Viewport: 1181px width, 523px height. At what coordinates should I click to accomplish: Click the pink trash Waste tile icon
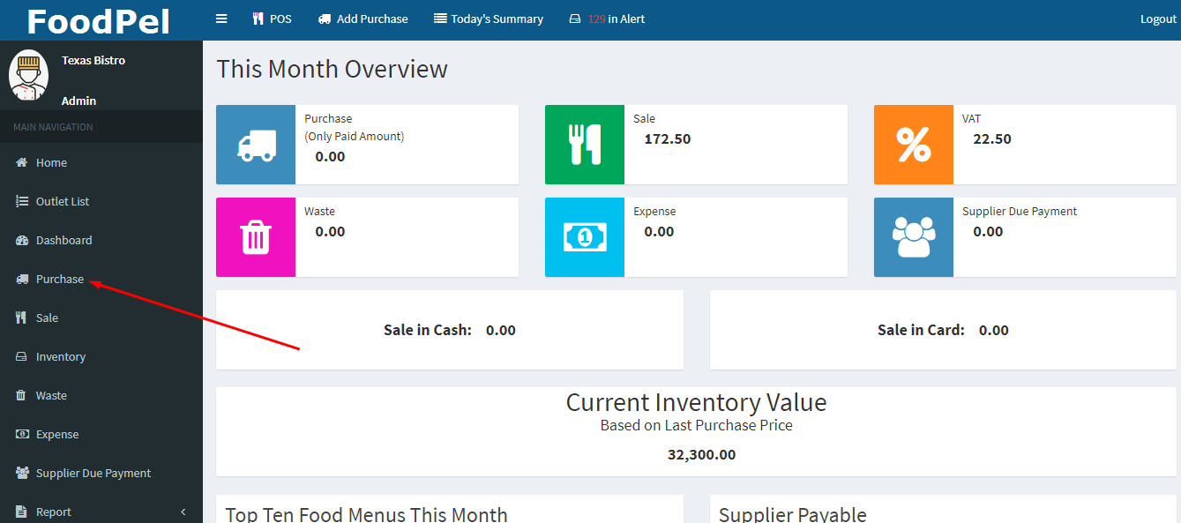coord(256,237)
